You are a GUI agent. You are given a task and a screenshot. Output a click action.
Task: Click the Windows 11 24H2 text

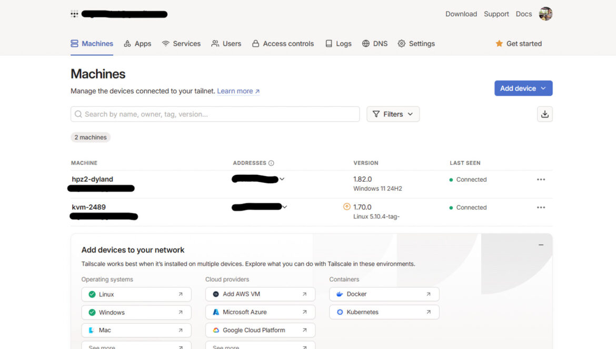pyautogui.click(x=377, y=188)
